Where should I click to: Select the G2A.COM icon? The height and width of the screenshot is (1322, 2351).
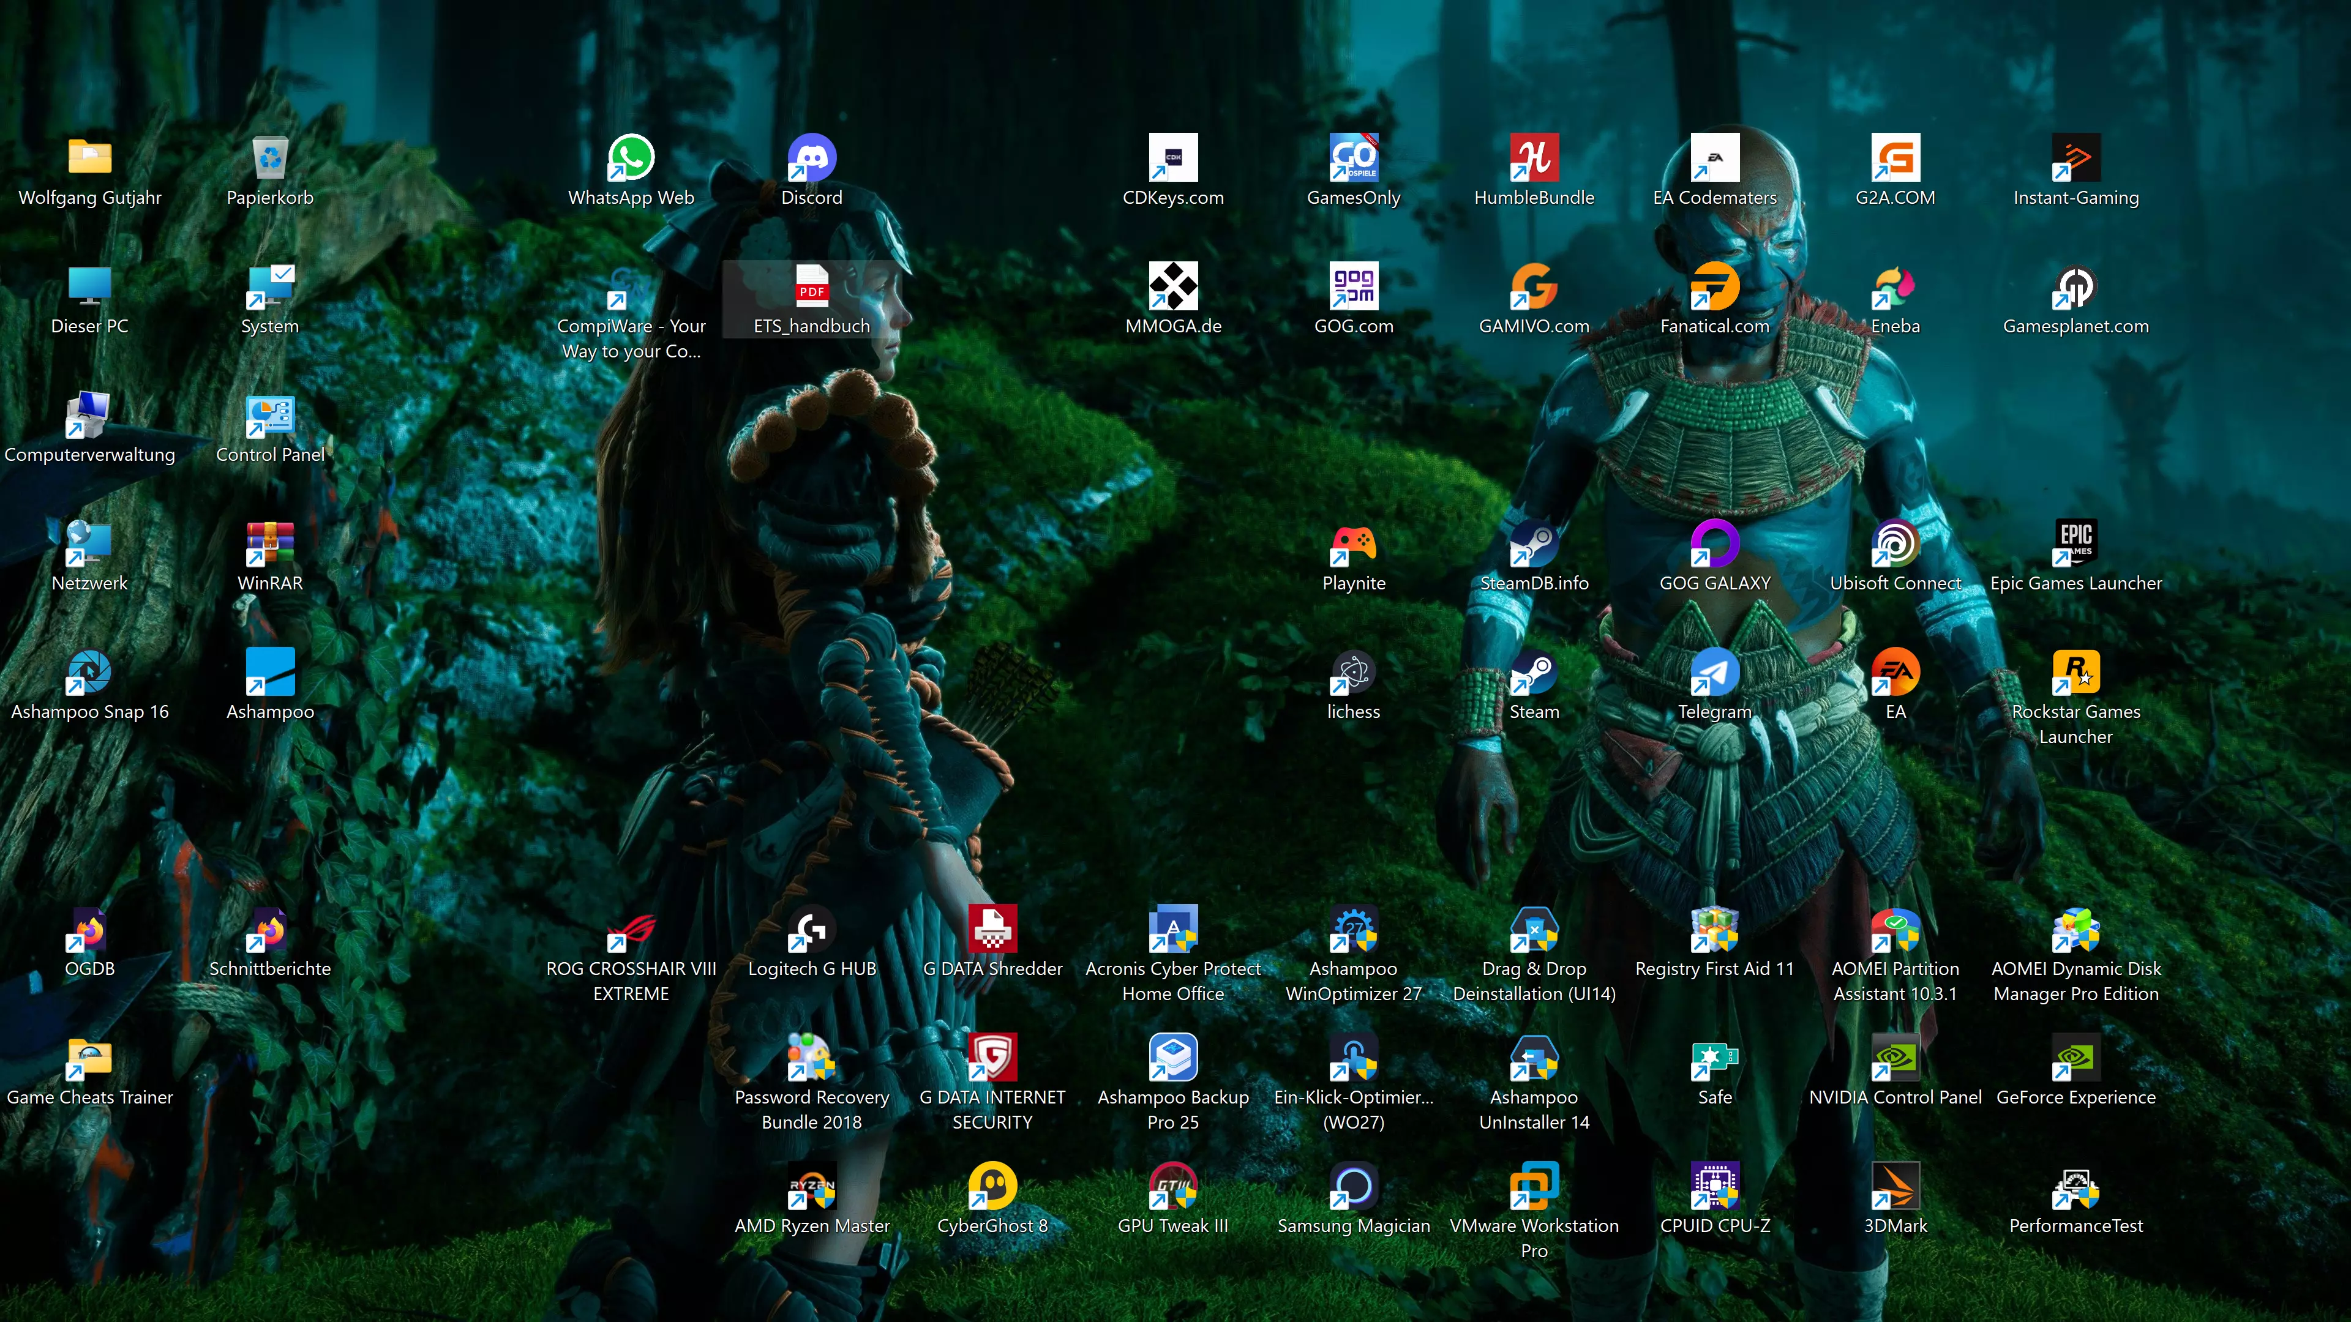1895,158
